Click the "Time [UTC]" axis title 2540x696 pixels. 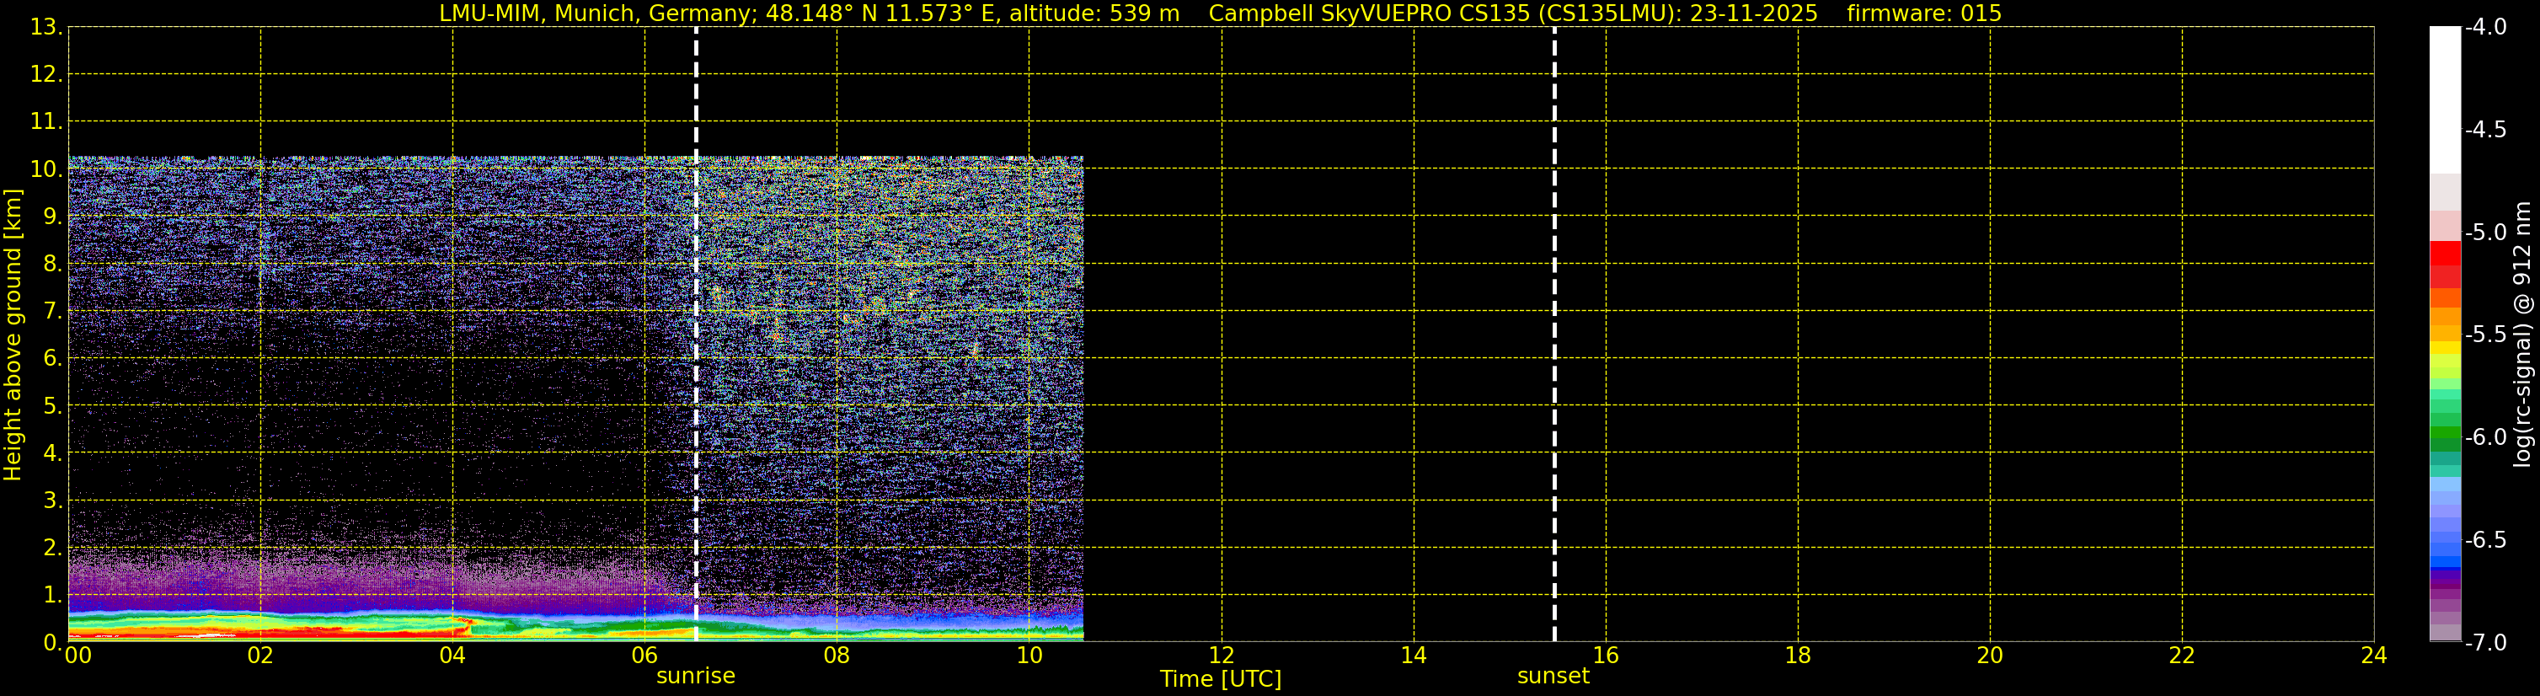pyautogui.click(x=1221, y=679)
